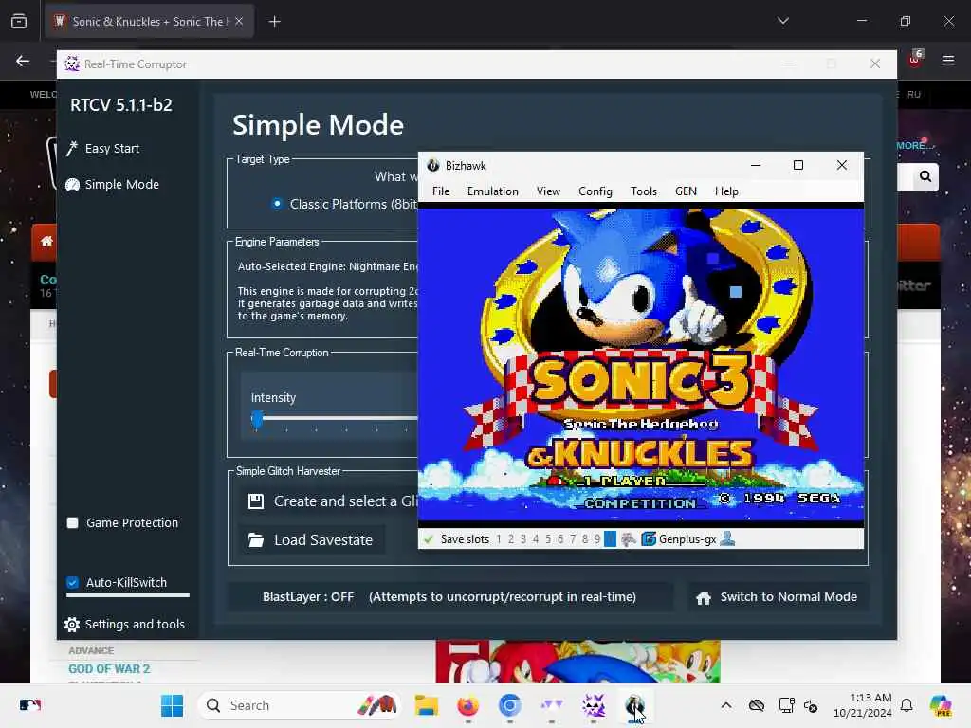The image size is (971, 728).
Task: Select save slot 1 in Bizhawk
Action: coord(499,539)
